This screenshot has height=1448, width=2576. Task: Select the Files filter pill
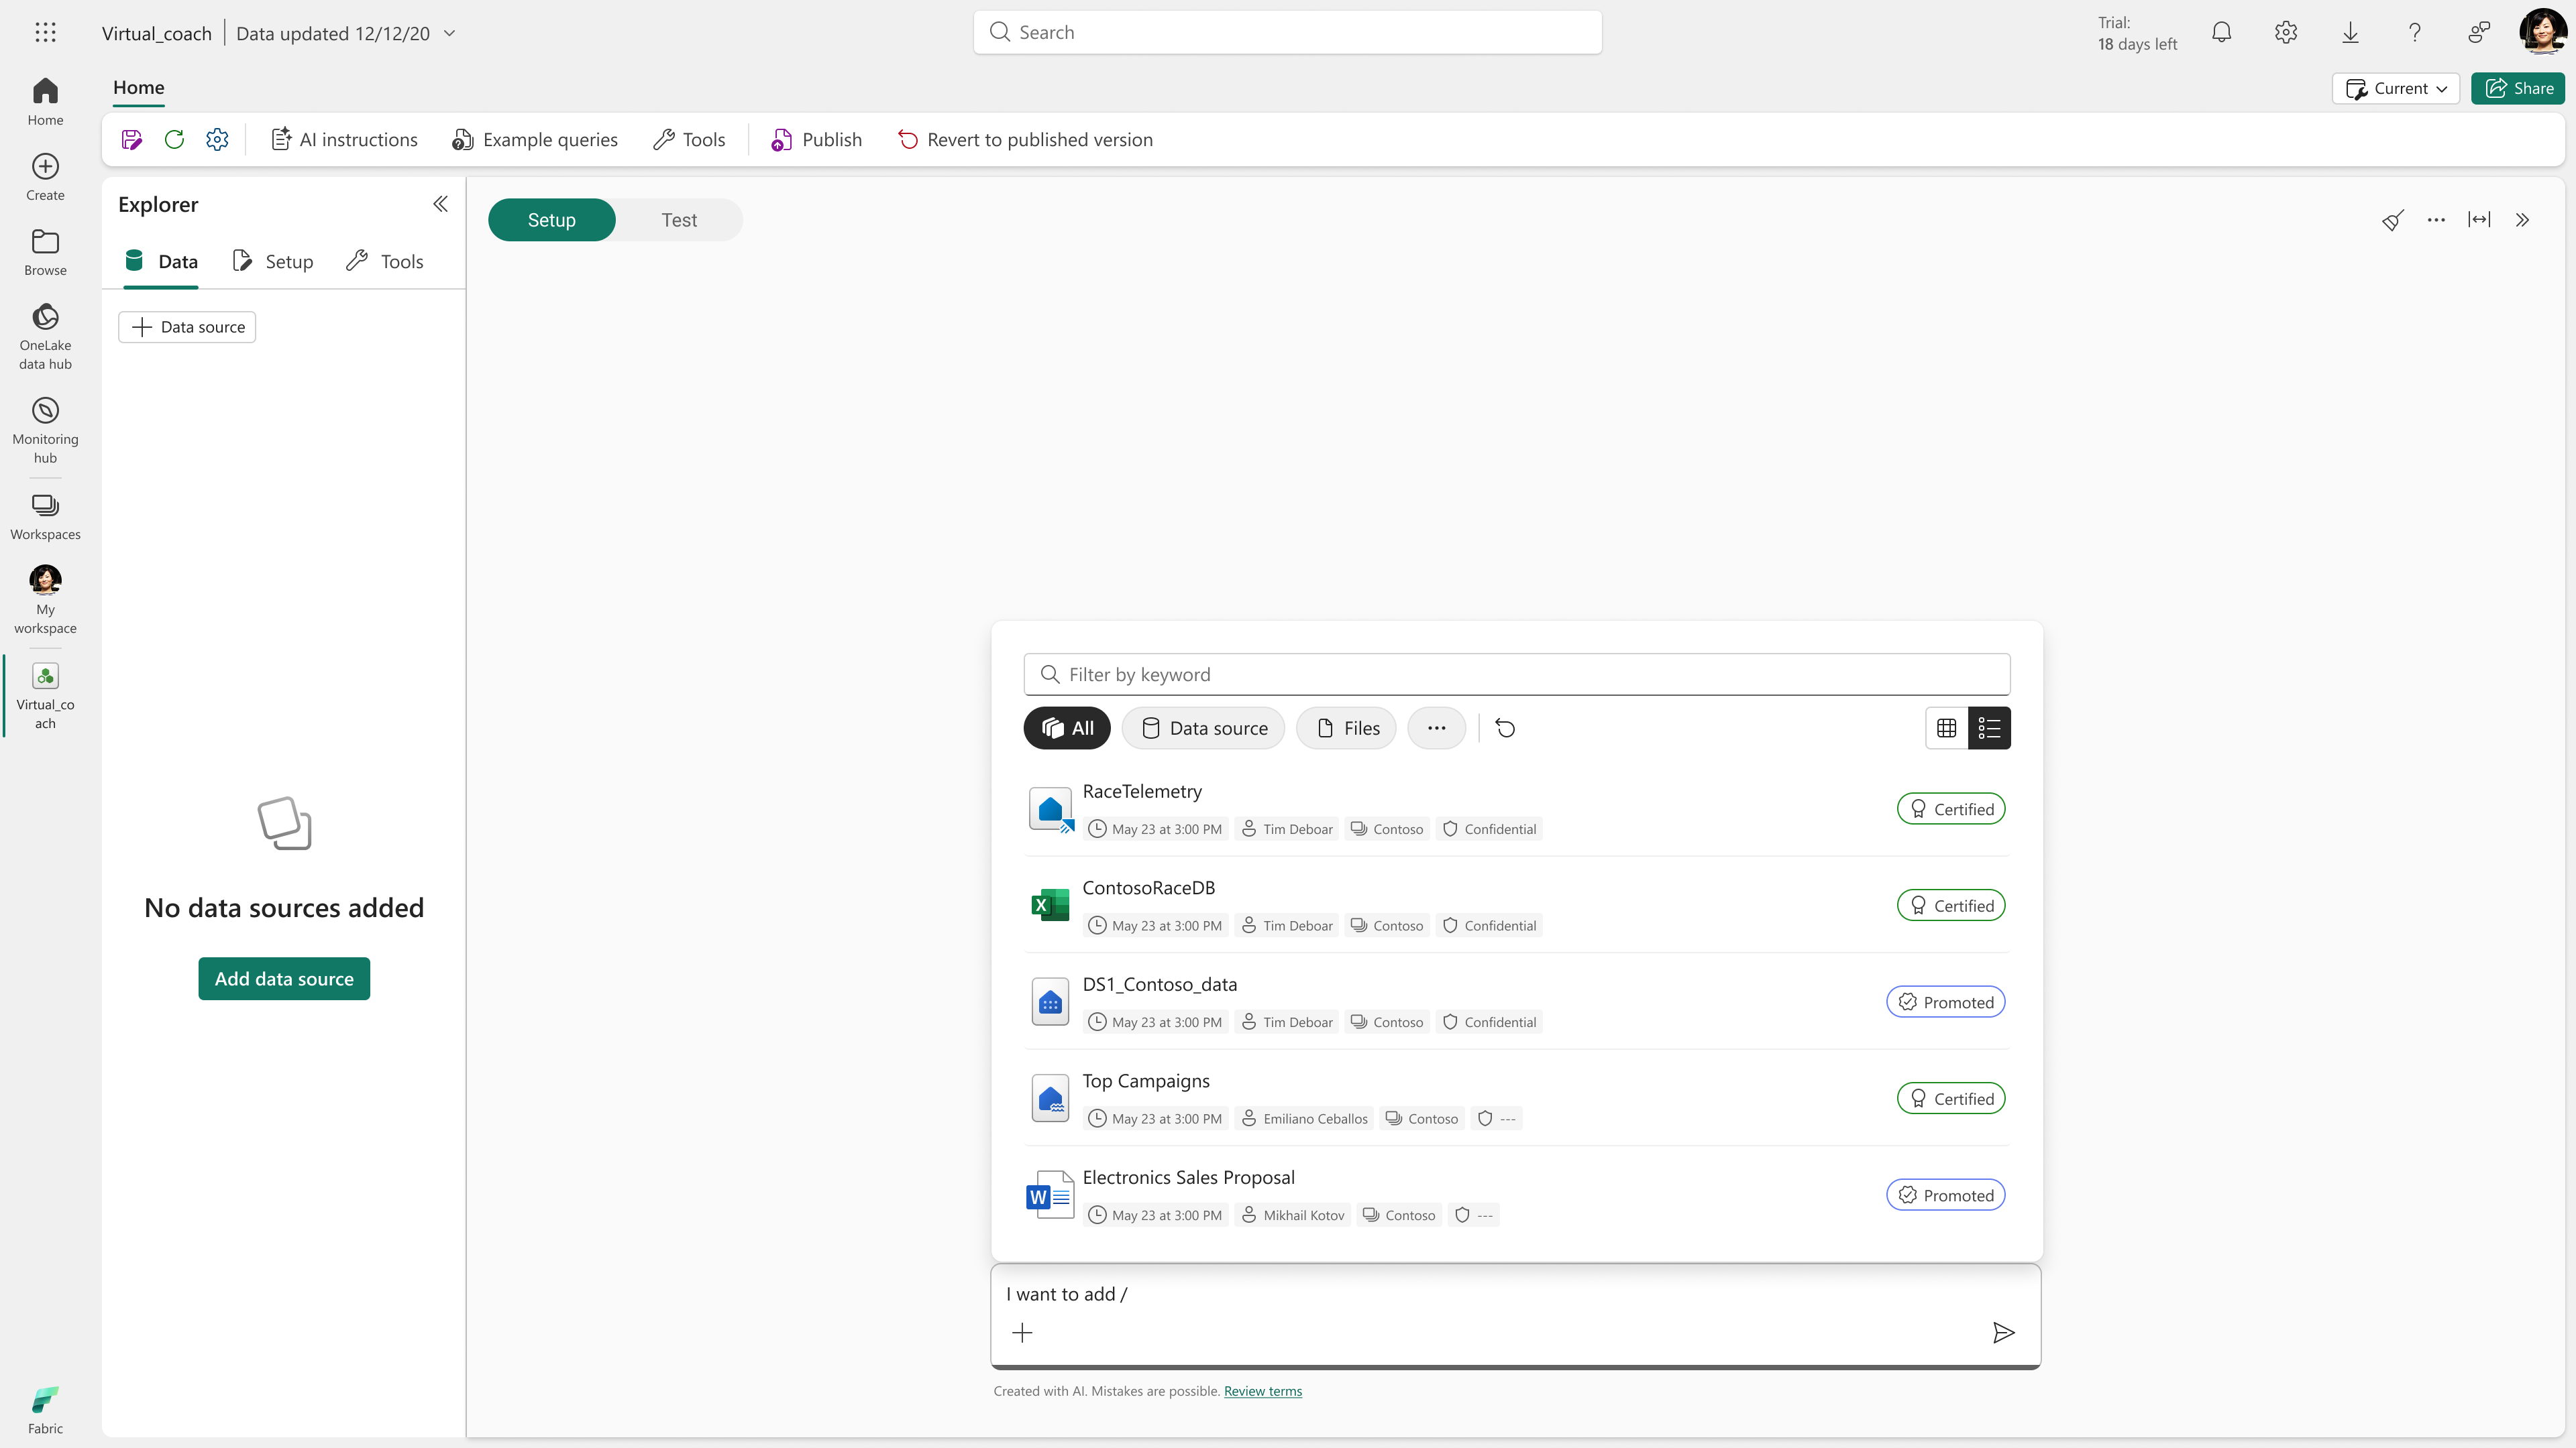coord(1346,729)
